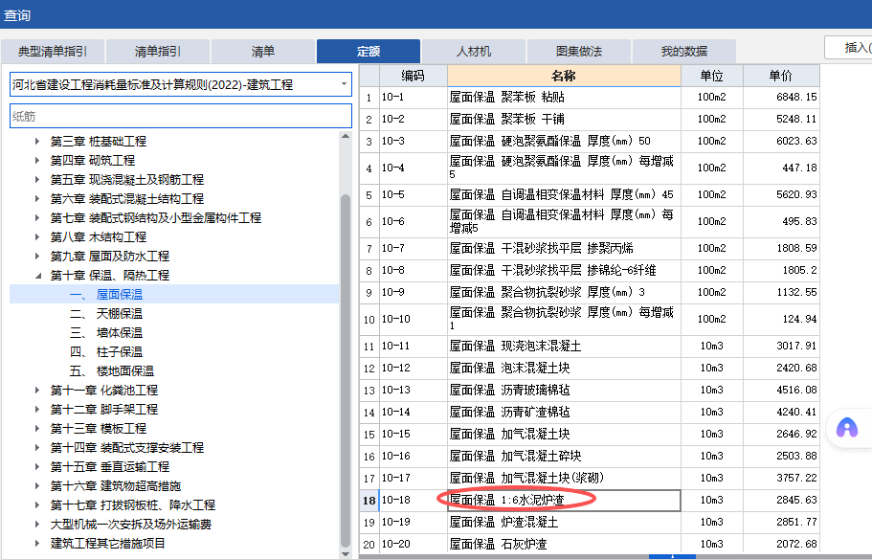Select 聚合物抗裂砂浆 厚度 3 row
Screen dimensions: 872x560
(590, 293)
